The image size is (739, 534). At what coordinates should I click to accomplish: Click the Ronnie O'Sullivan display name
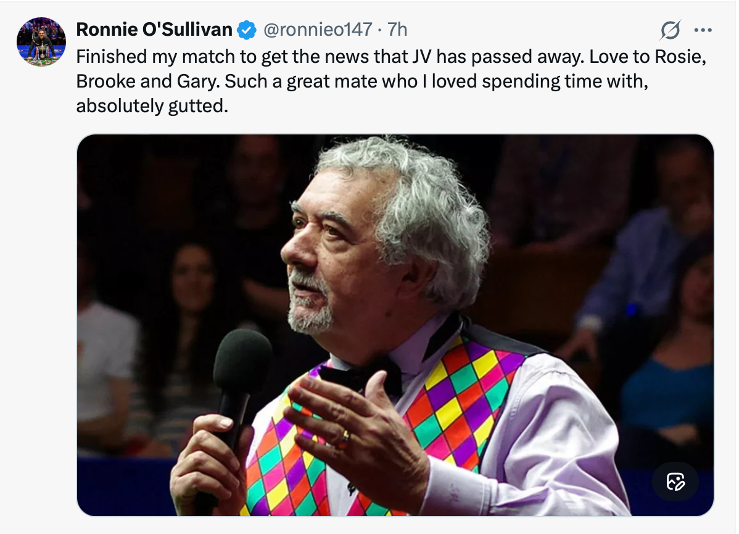(x=154, y=30)
